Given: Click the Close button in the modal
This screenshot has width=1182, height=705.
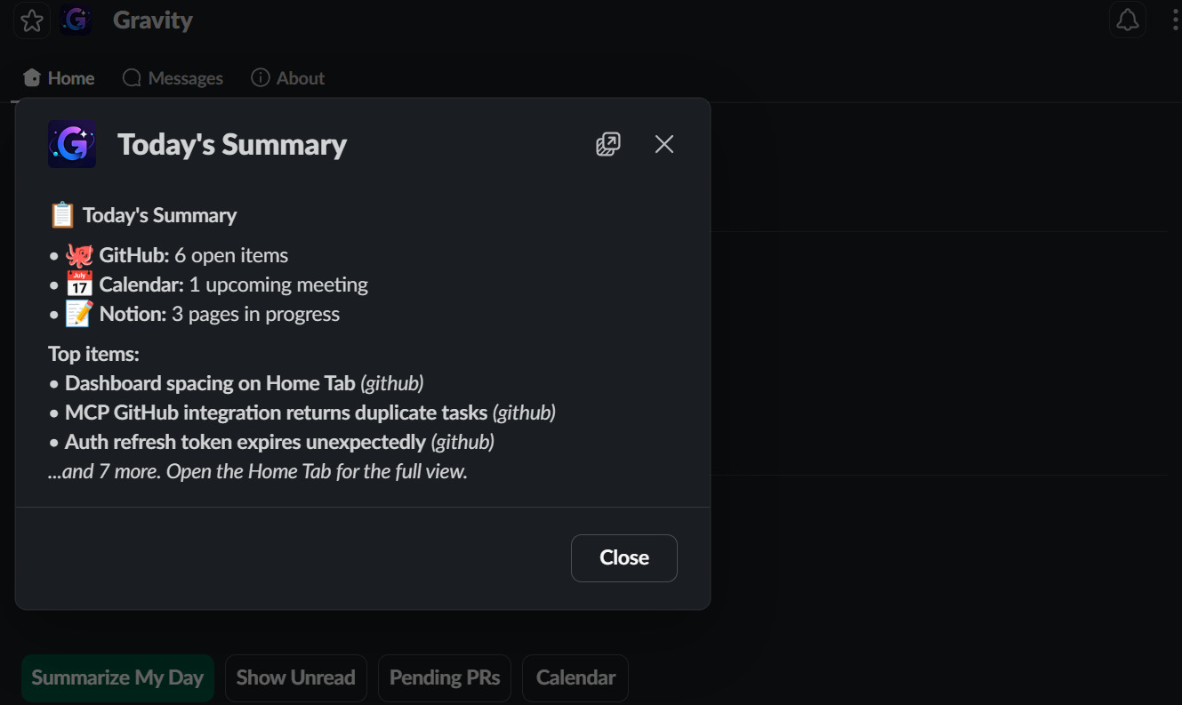Looking at the screenshot, I should 624,558.
